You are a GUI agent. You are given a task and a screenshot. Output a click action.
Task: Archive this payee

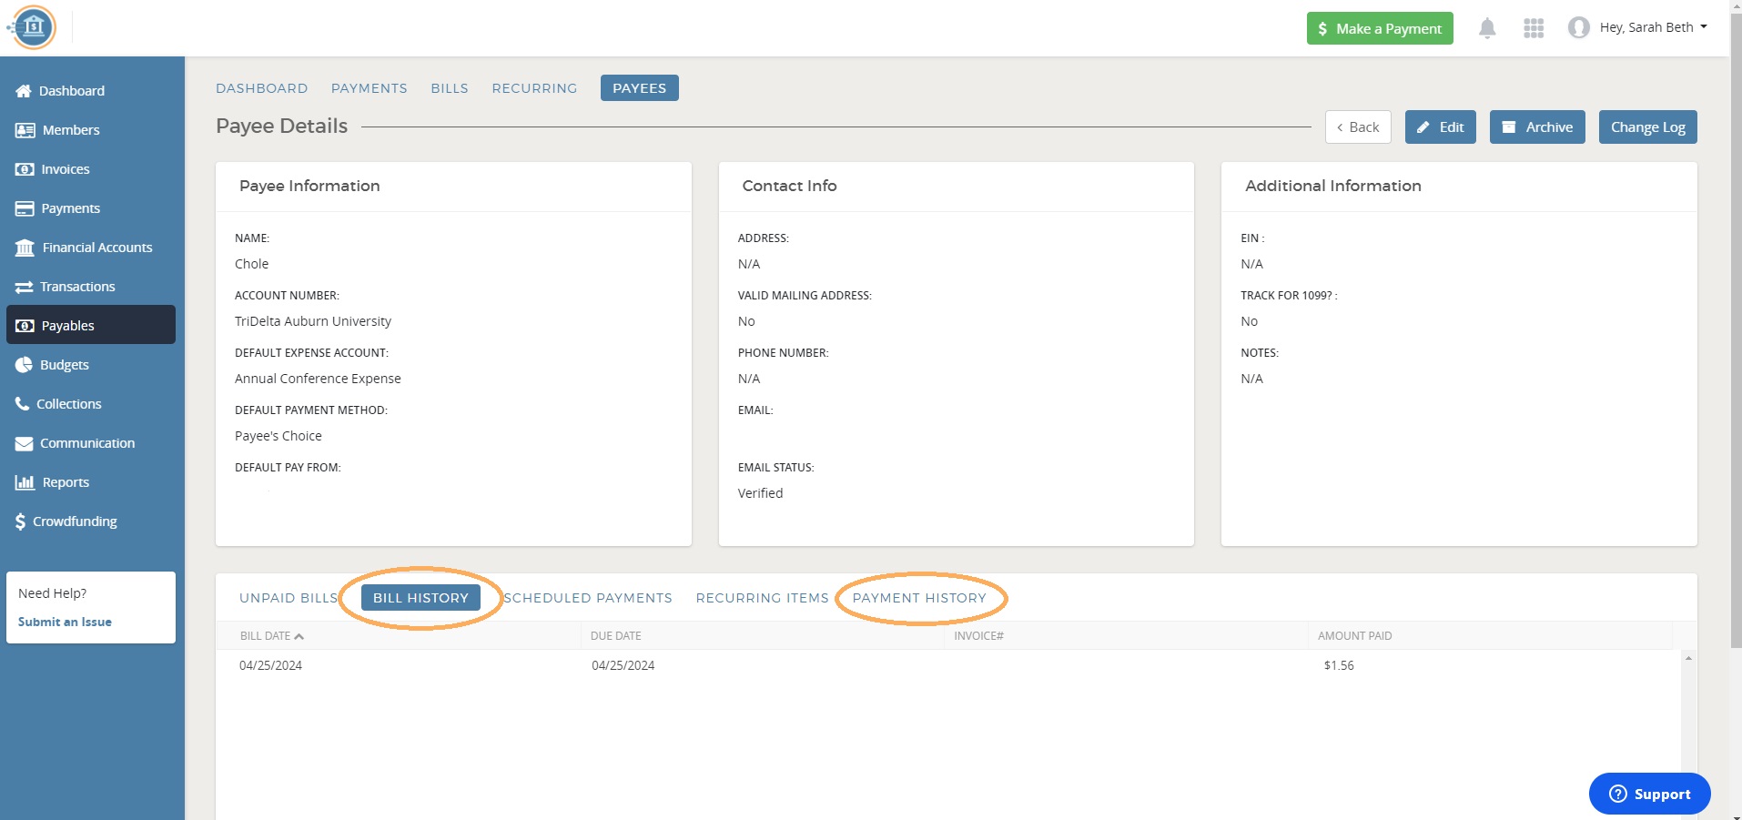tap(1537, 127)
